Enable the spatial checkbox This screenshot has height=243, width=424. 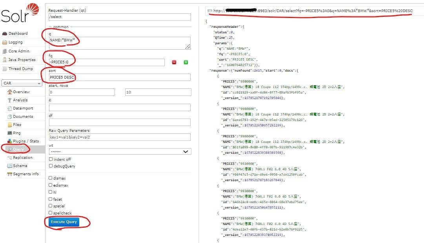coord(50,206)
